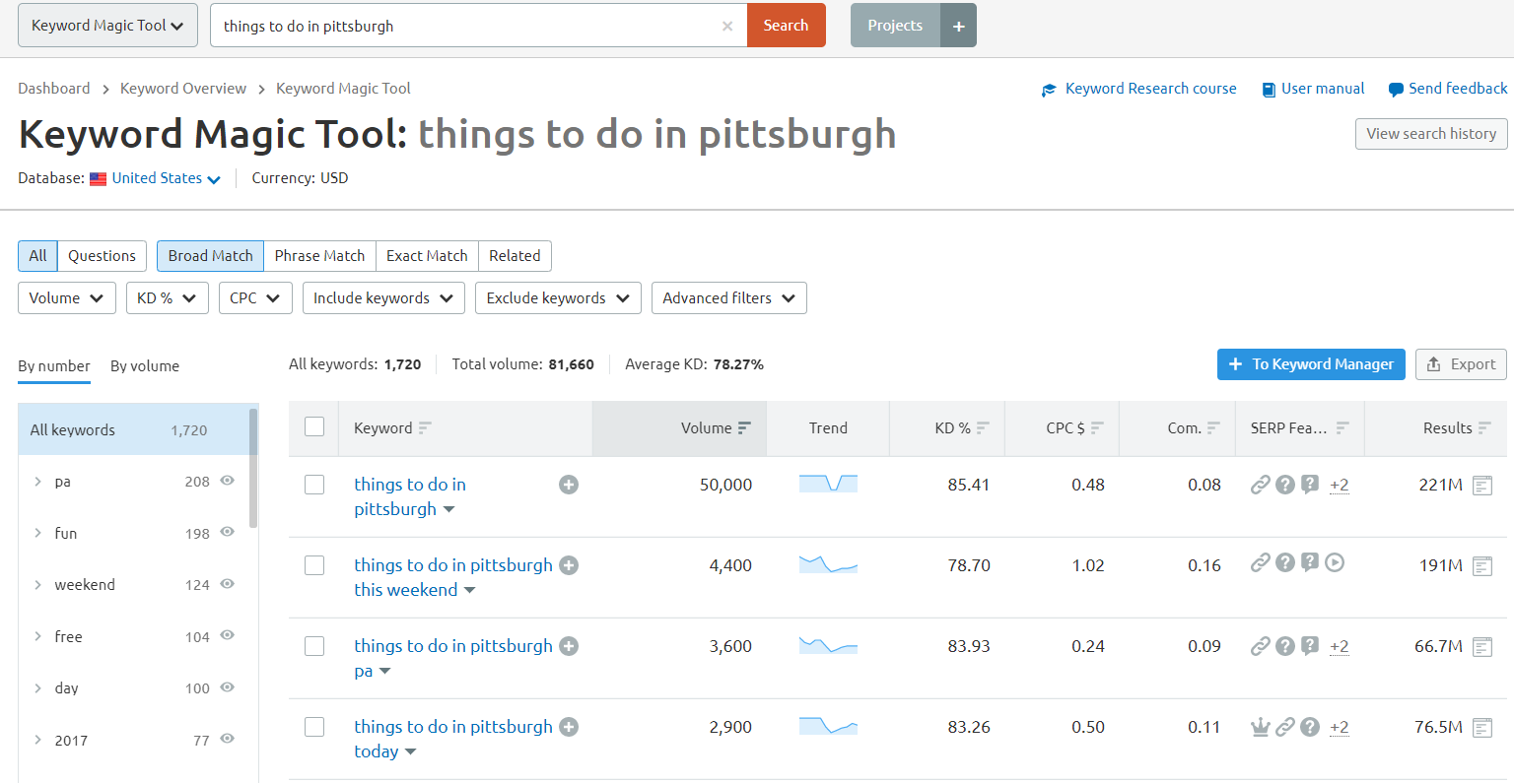Select Broad Match tab
The height and width of the screenshot is (783, 1514).
coord(210,256)
